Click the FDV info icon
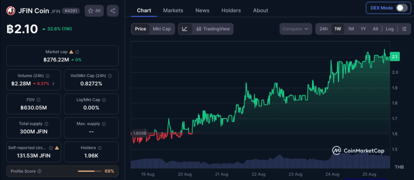Image resolution: width=414 pixels, height=180 pixels. 38,100
